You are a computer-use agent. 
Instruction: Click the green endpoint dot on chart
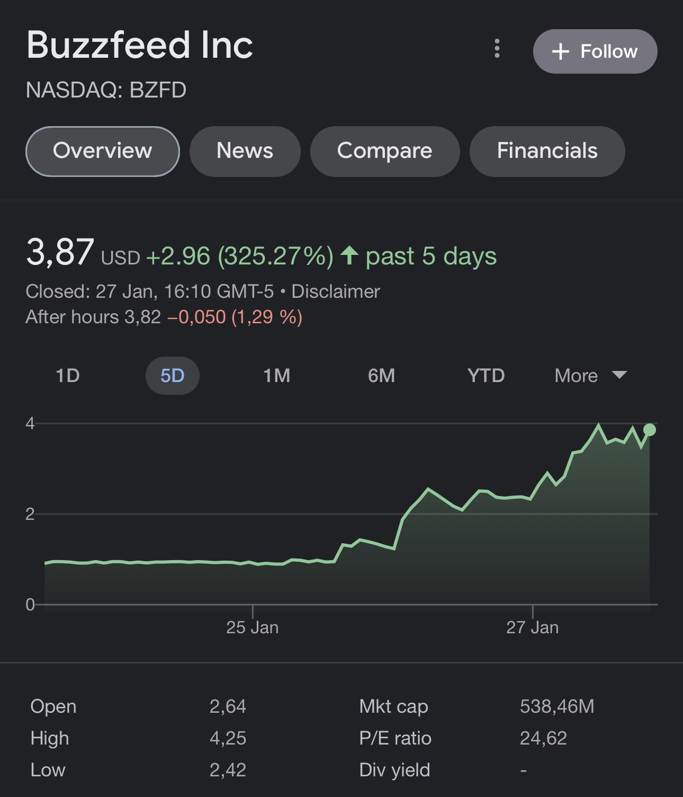[x=650, y=430]
